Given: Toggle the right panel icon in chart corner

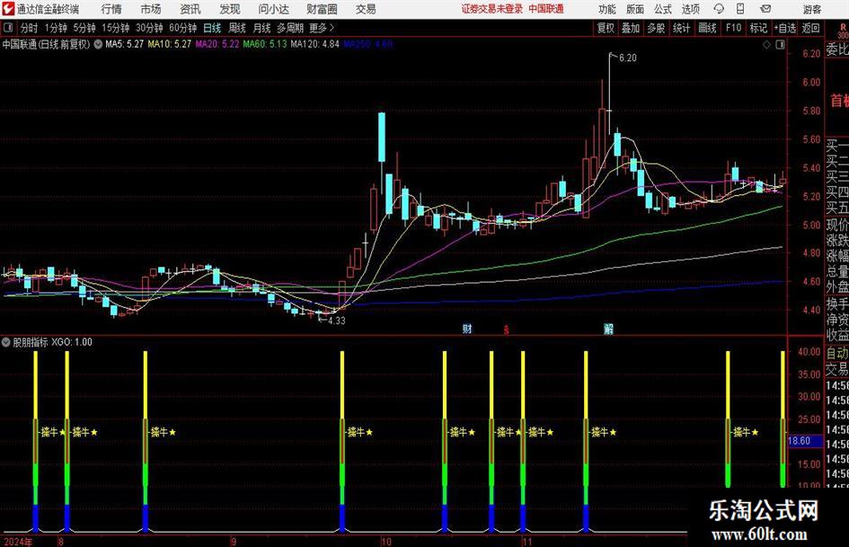Looking at the screenshot, I should pos(780,45).
